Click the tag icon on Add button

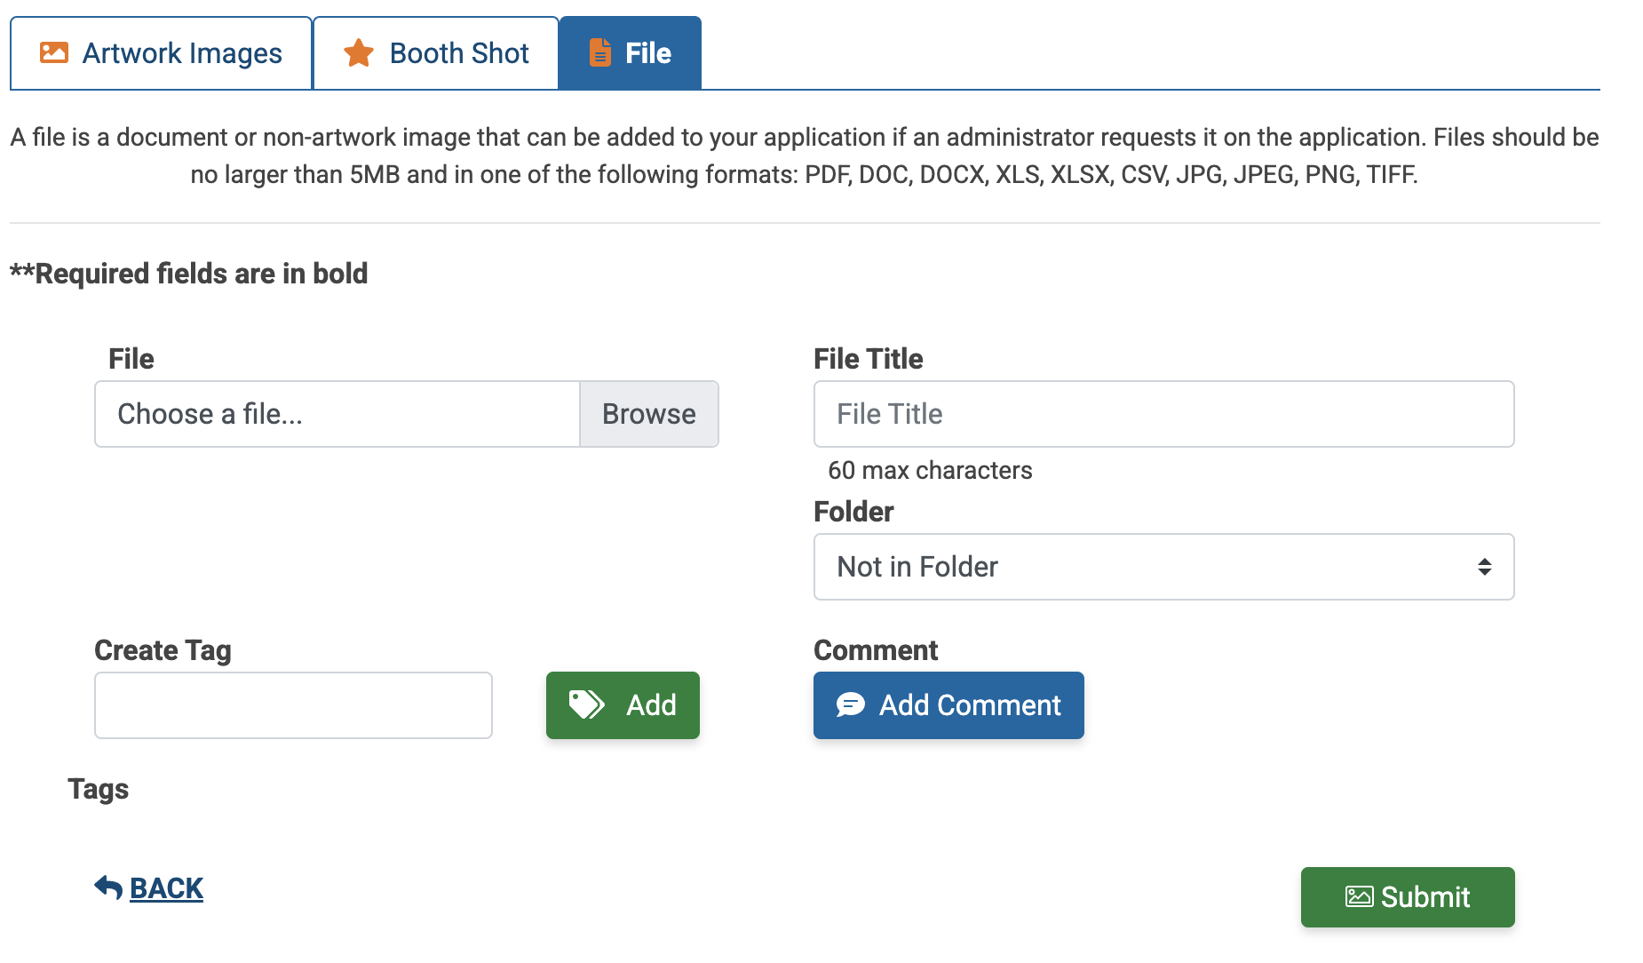coord(586,705)
